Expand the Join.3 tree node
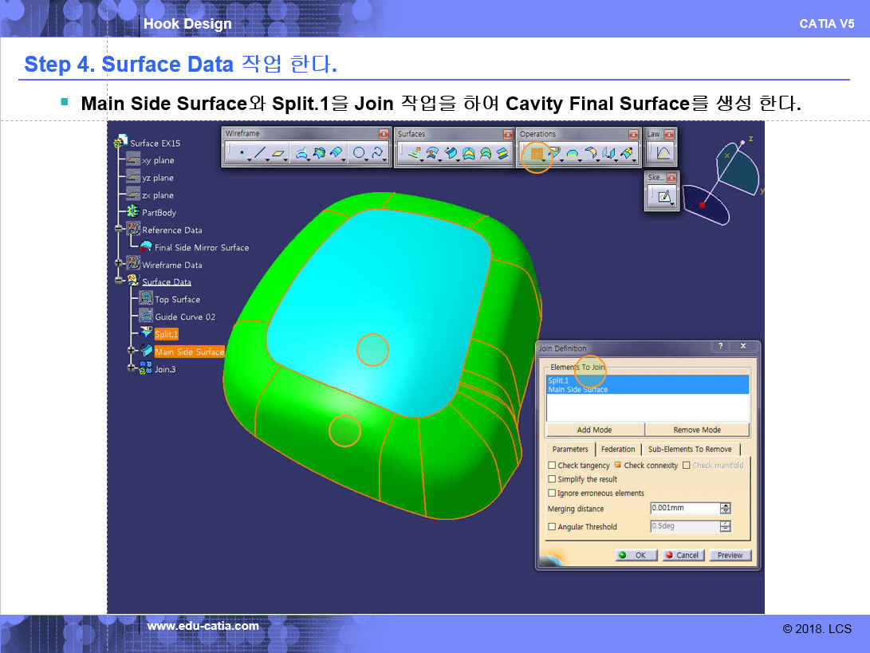The width and height of the screenshot is (870, 653). pos(132,368)
